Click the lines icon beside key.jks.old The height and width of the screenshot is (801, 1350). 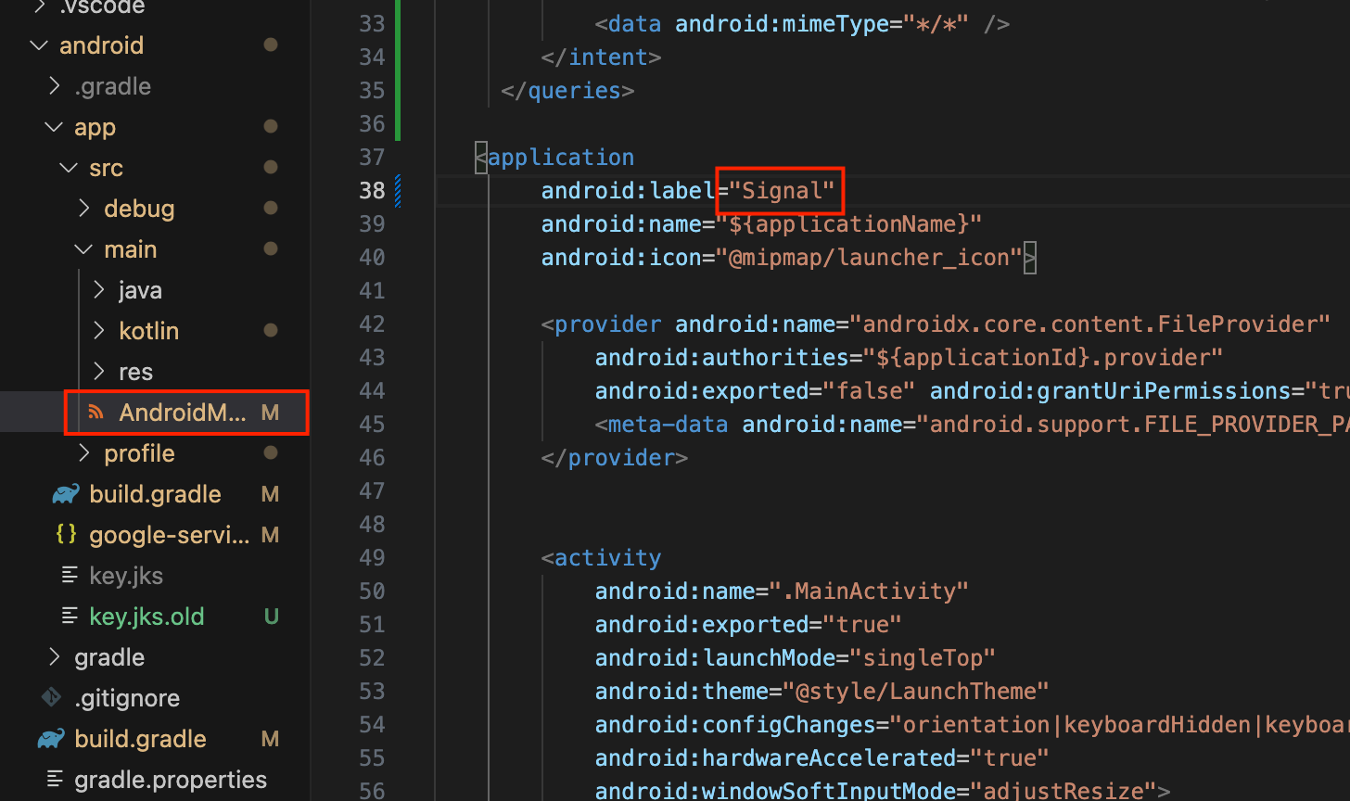[70, 617]
